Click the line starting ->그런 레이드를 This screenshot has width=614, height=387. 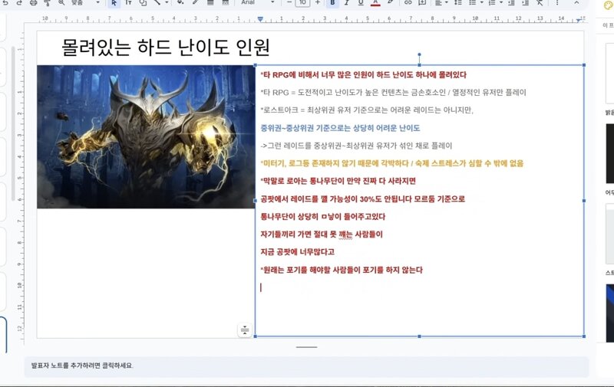point(356,146)
